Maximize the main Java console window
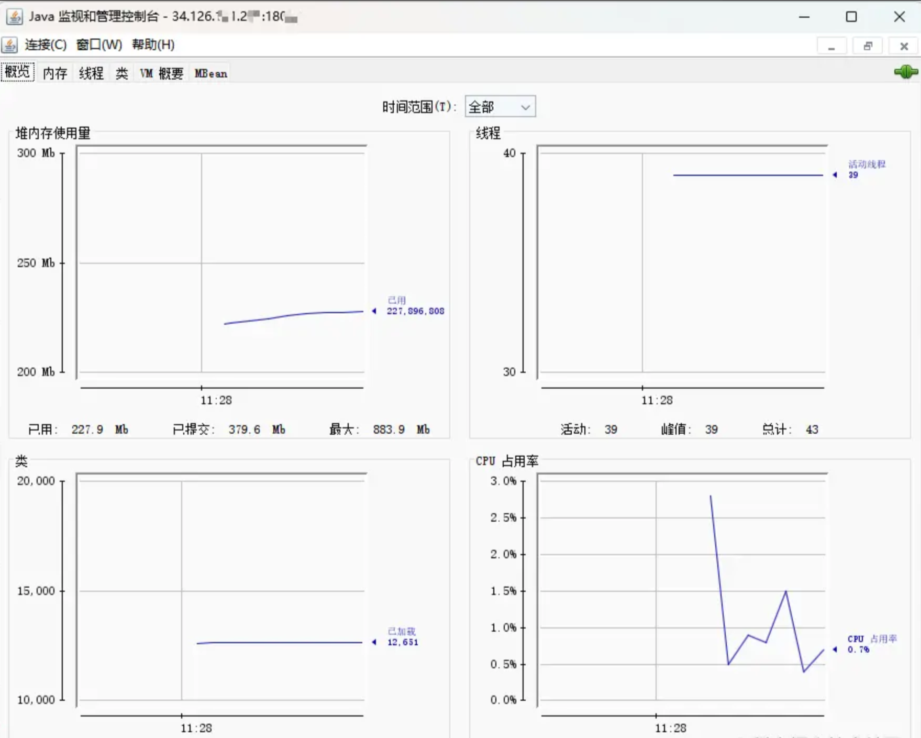Image resolution: width=921 pixels, height=738 pixels. 851,17
